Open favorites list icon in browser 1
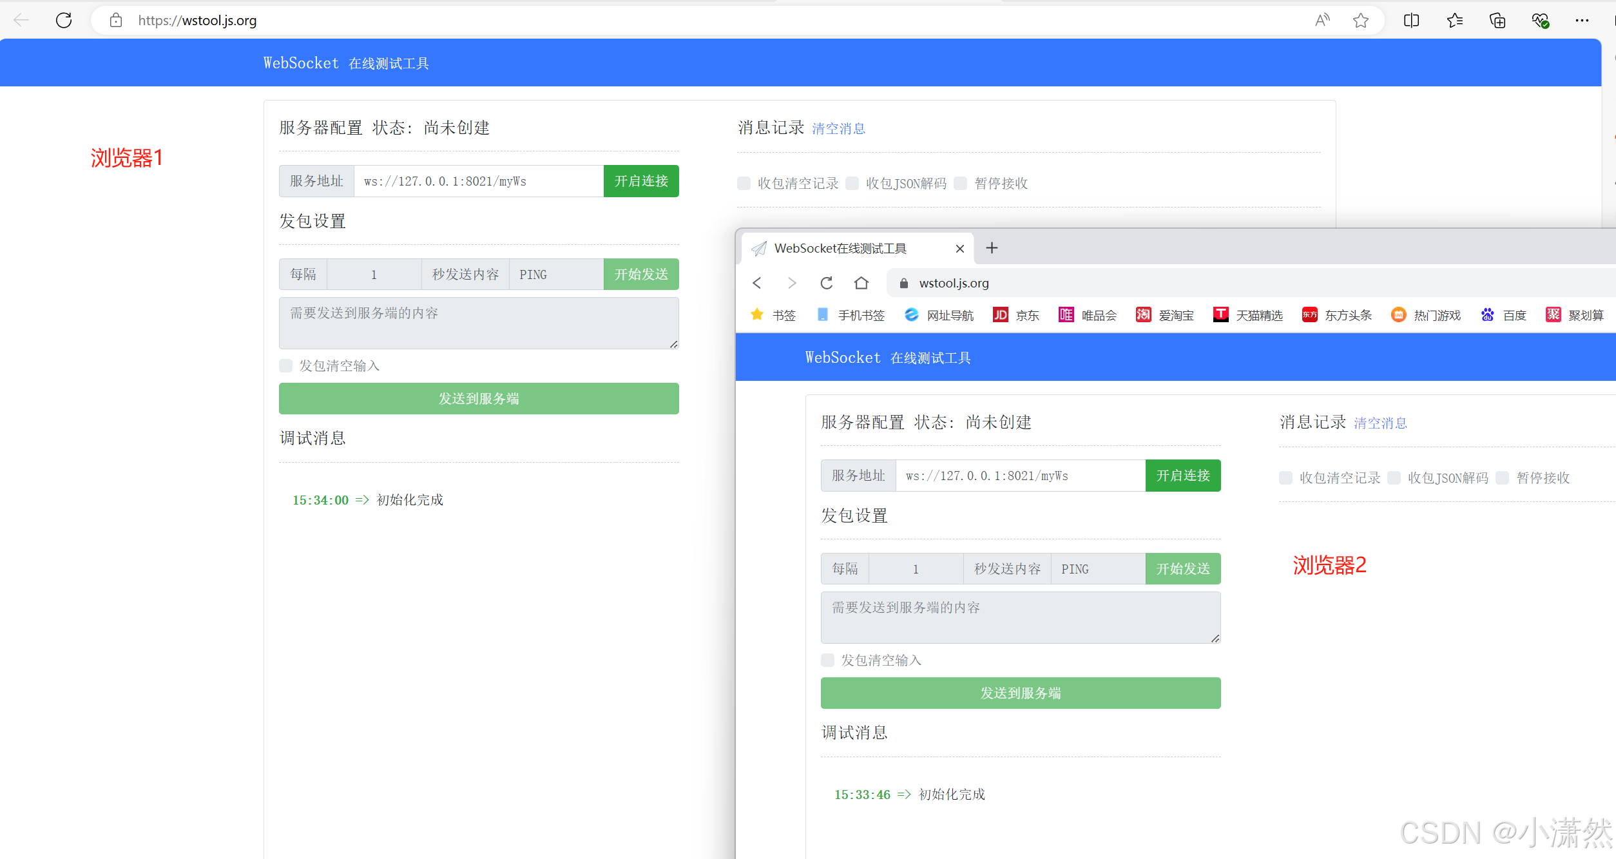The width and height of the screenshot is (1616, 859). point(1454,20)
